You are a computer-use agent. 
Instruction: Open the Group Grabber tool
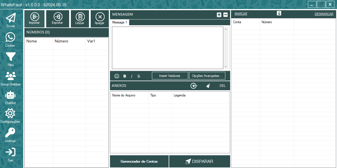pyautogui.click(x=10, y=78)
